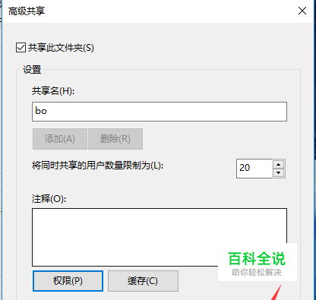Click the green 百科全说 watermark logo
Screen dimensions: 316x300
click(257, 258)
